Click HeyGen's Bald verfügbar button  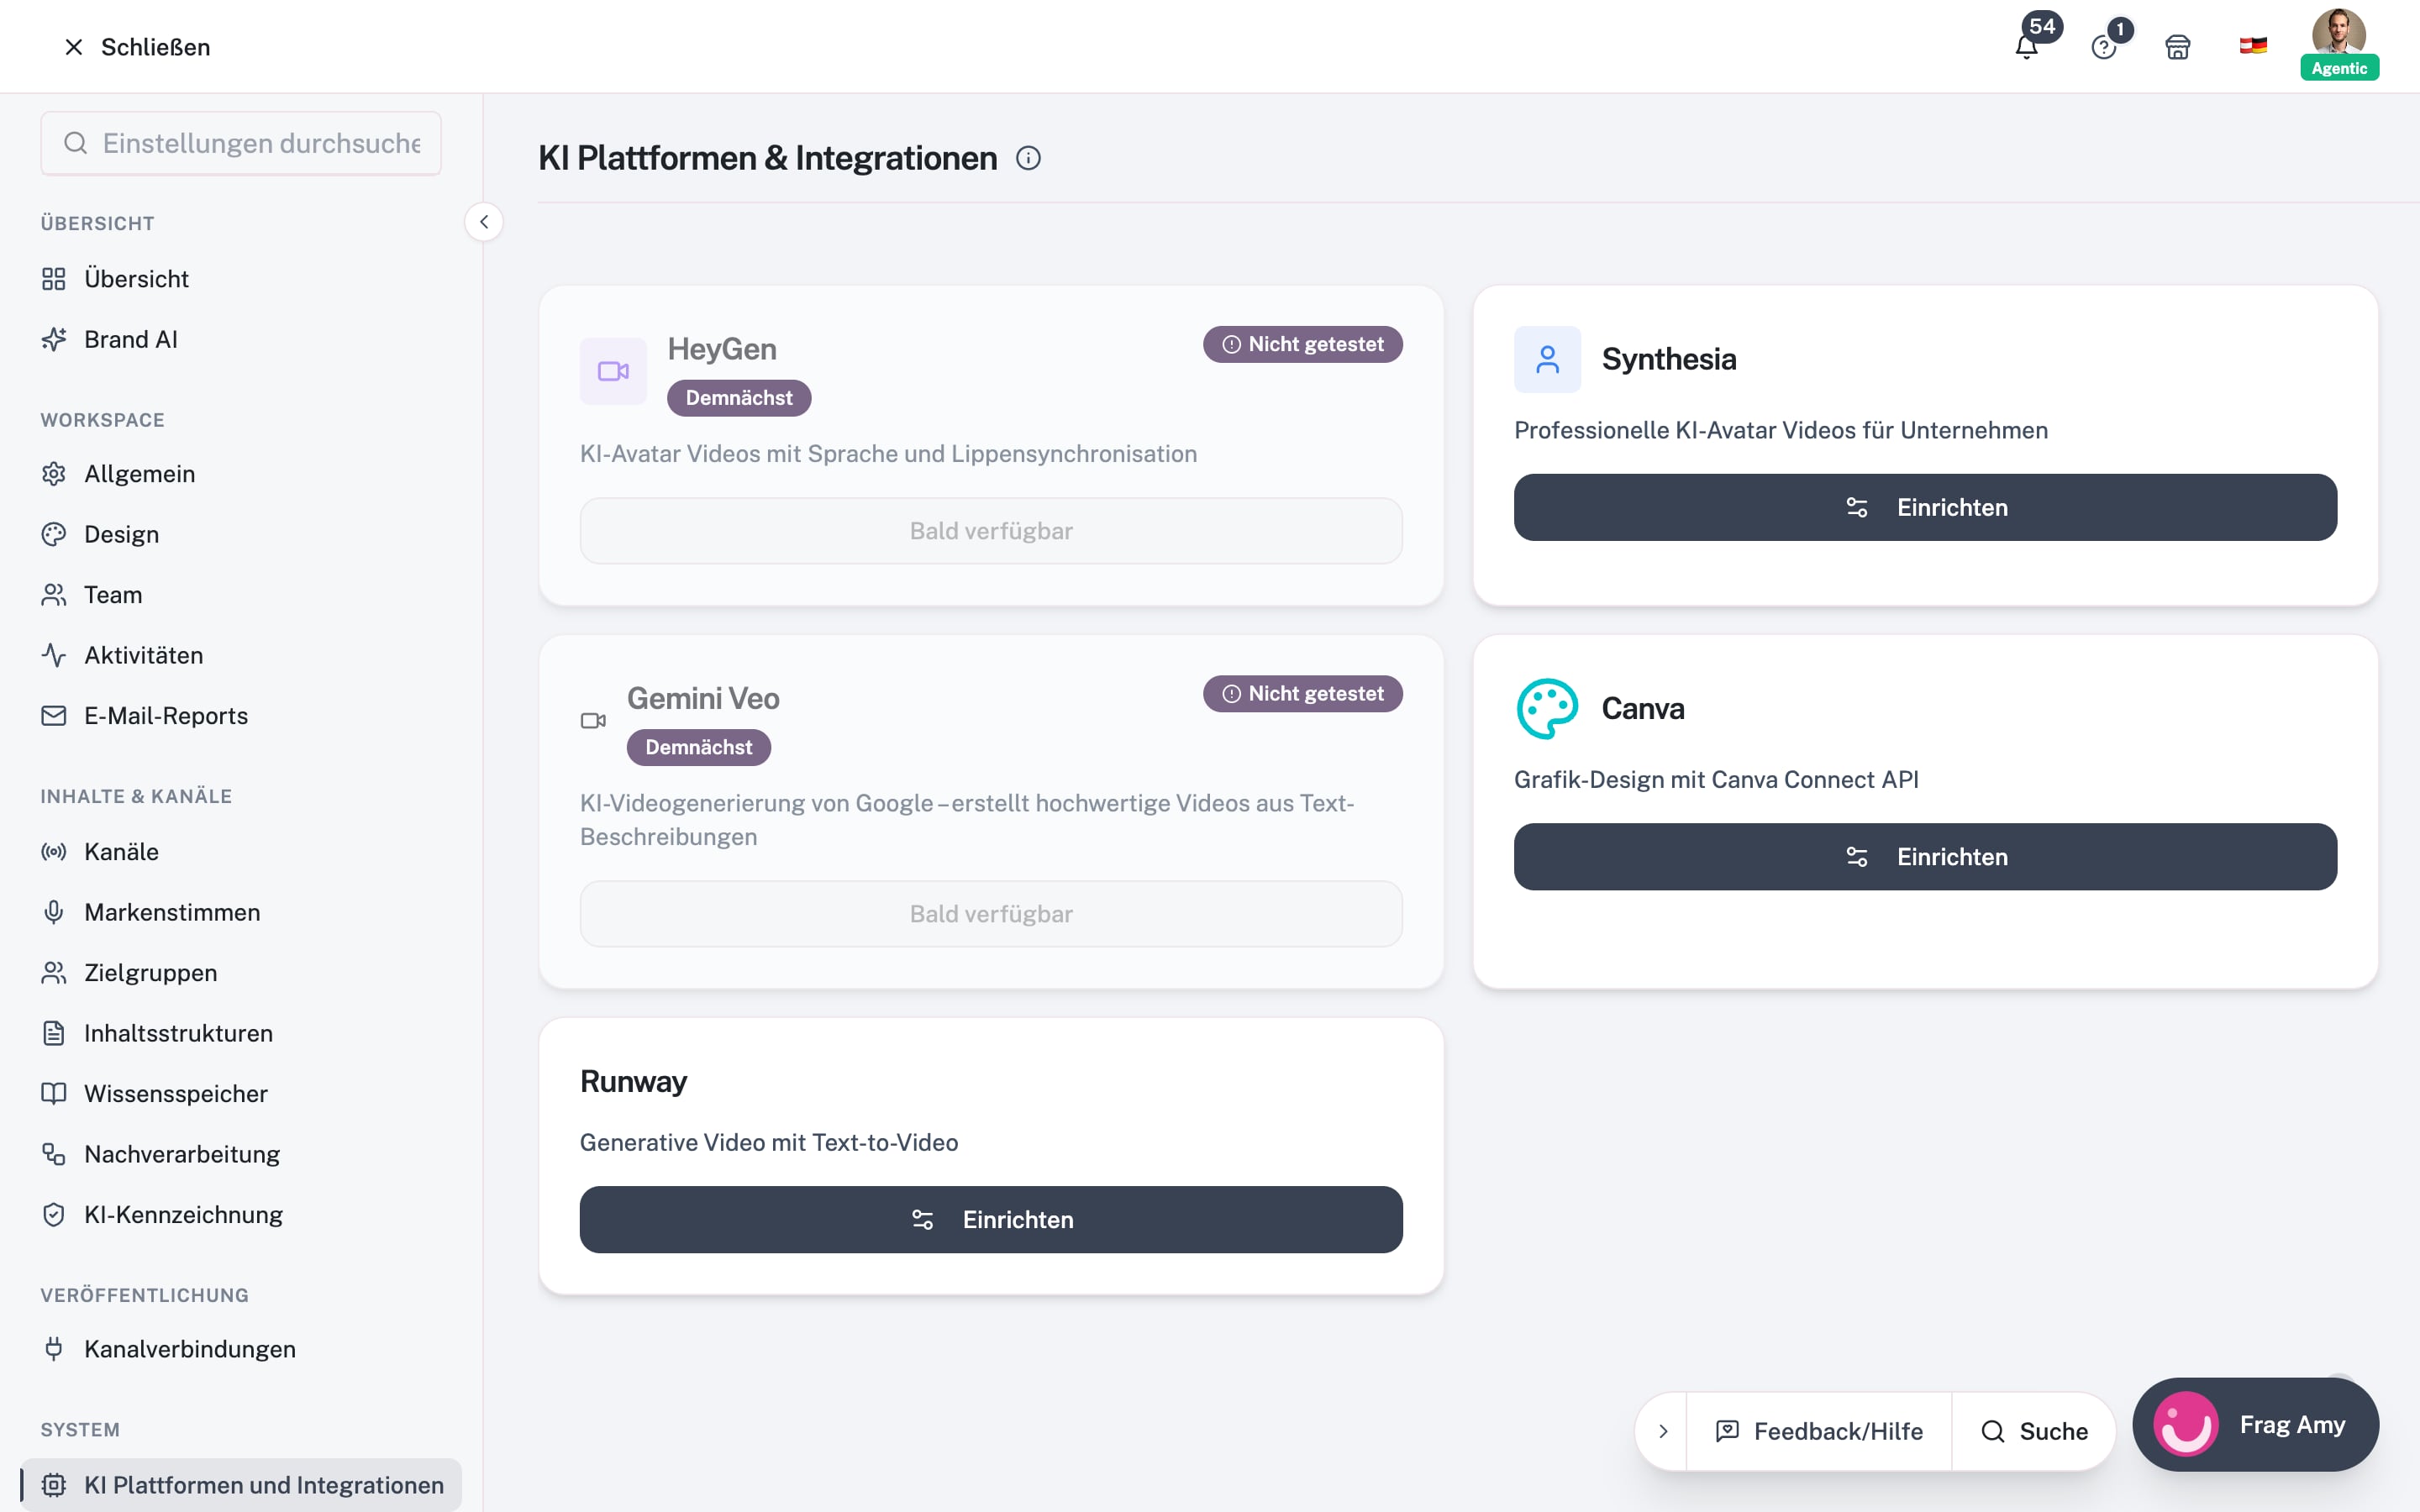coord(991,531)
